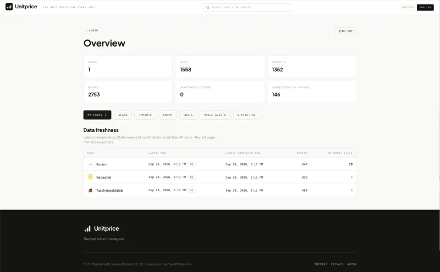Open the Matching section

pyautogui.click(x=97, y=115)
